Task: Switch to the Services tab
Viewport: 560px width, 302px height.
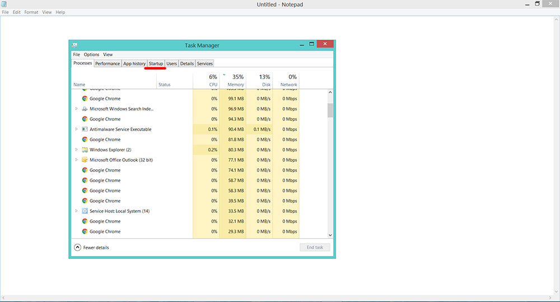Action: (x=204, y=64)
